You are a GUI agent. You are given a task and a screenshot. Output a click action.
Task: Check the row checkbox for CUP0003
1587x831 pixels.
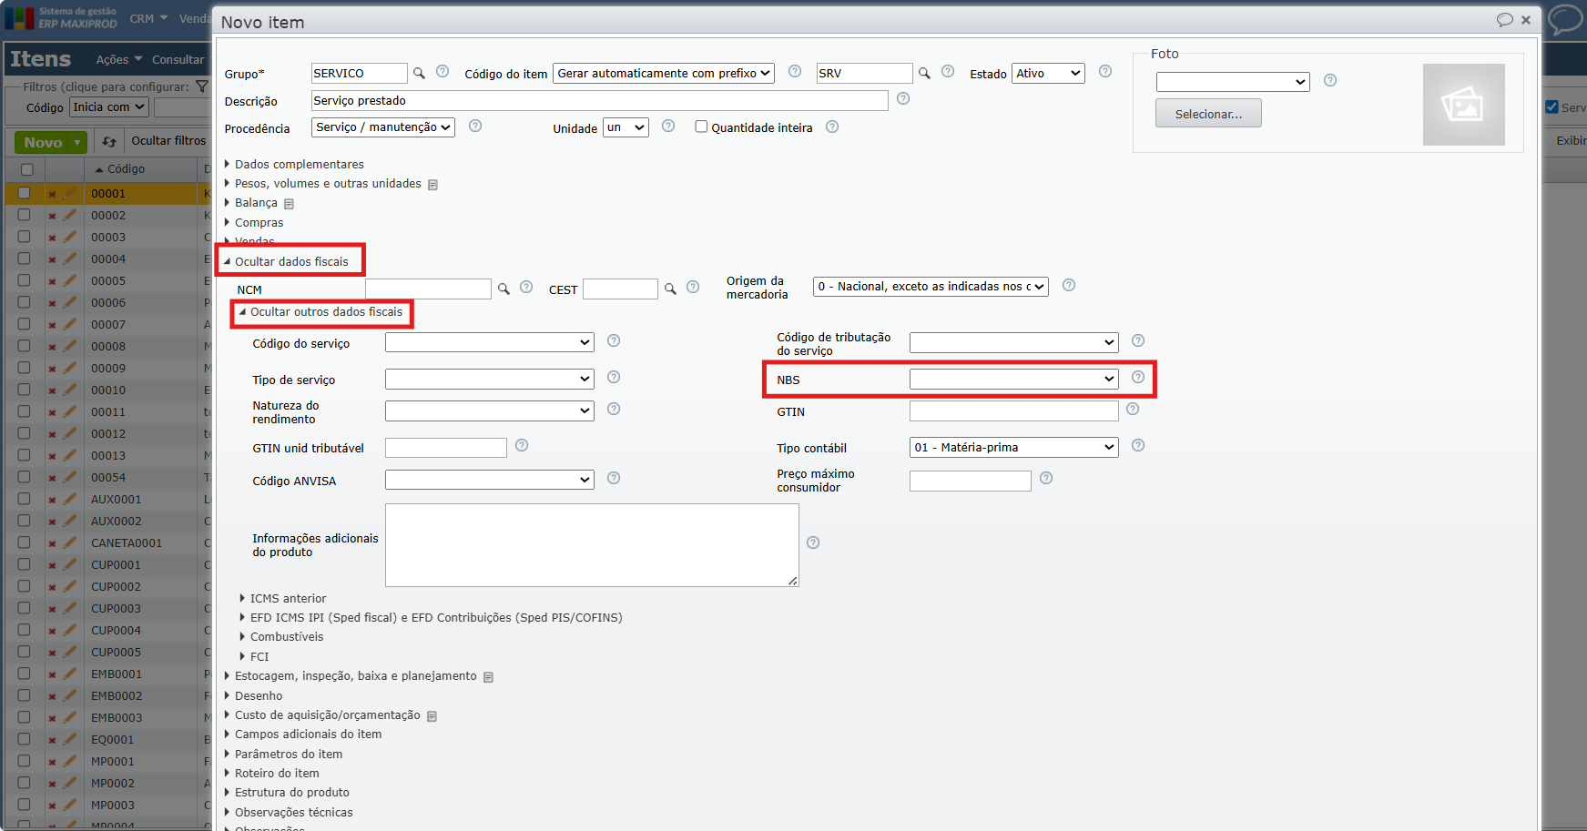tap(25, 608)
